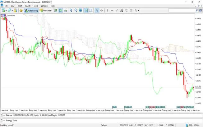Viewport: 203px width, 127px height.
Task: Zoom out on the chart
Action: pyautogui.click(x=76, y=11)
